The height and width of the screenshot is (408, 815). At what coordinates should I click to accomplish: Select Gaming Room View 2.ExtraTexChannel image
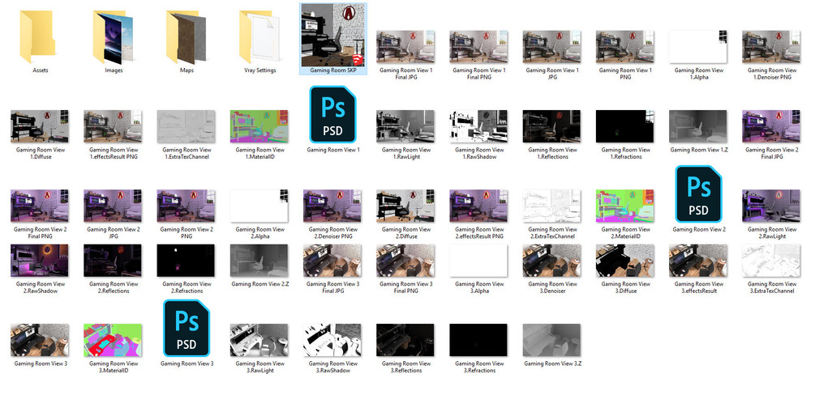[552, 206]
